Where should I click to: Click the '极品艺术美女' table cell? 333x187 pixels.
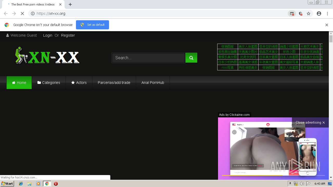pos(268,52)
